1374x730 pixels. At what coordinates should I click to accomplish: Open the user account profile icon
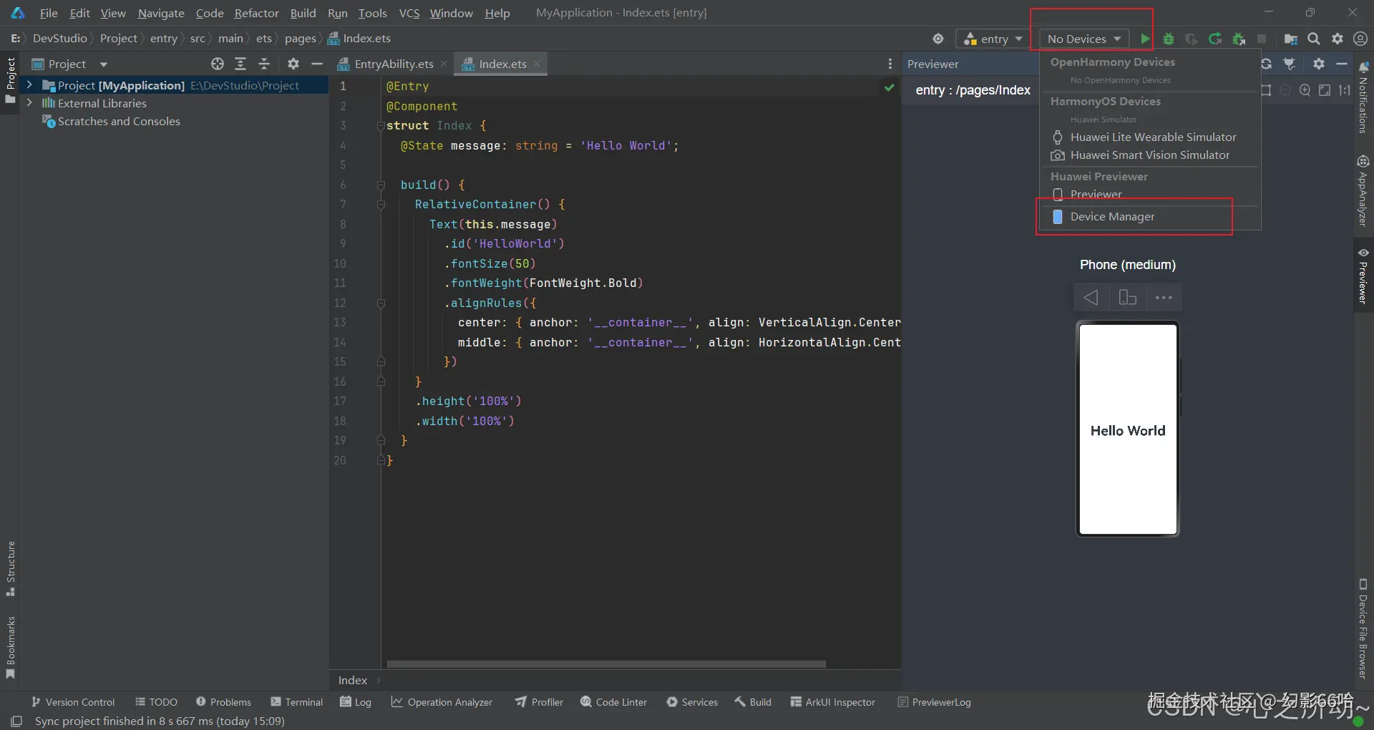pos(1360,39)
